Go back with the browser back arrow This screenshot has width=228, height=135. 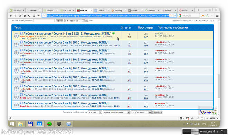[11, 16]
